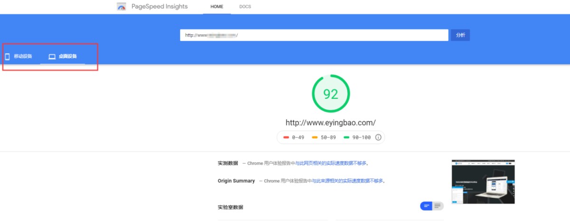
Task: Switch to the 桌面设备 desktop tab
Action: pos(63,57)
